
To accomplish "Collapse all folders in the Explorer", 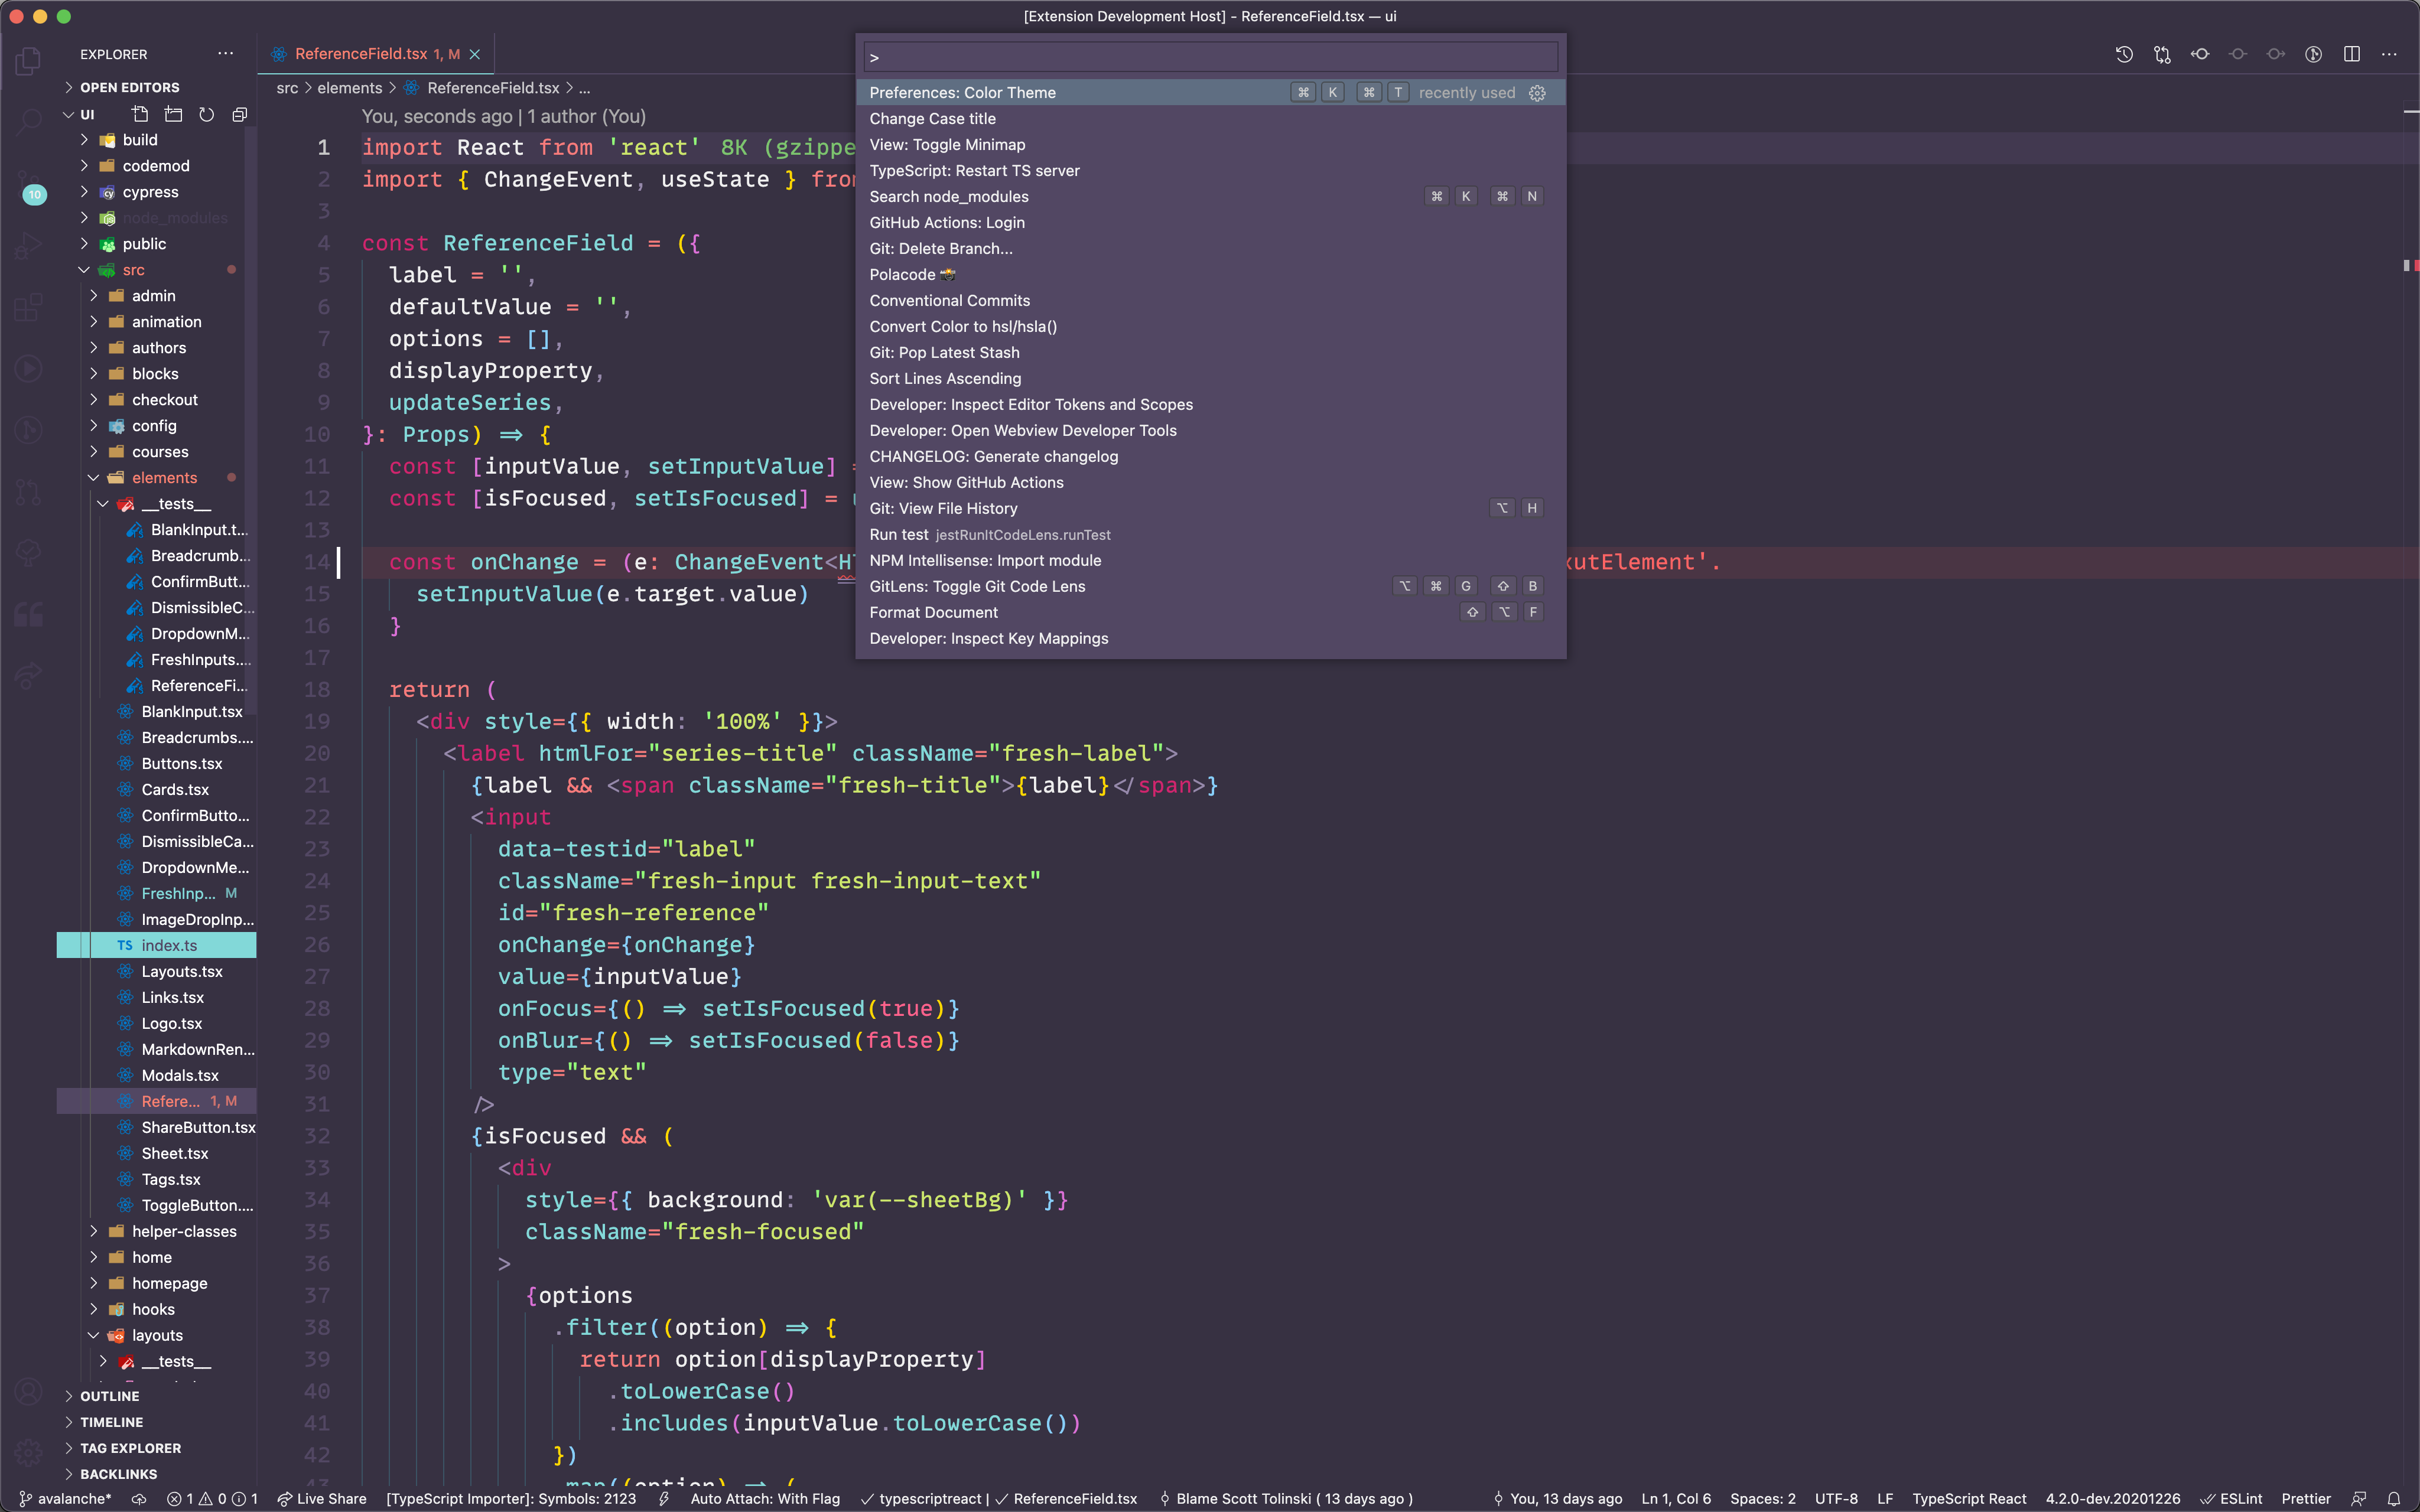I will tap(239, 114).
